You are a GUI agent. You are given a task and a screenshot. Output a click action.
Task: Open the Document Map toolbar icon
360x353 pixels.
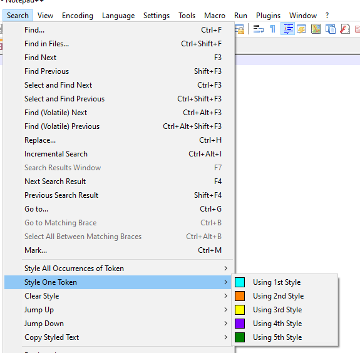[316, 29]
